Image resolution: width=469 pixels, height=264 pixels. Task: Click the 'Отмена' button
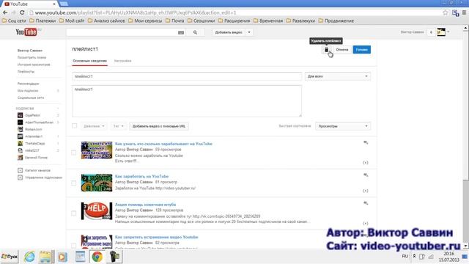pos(342,50)
